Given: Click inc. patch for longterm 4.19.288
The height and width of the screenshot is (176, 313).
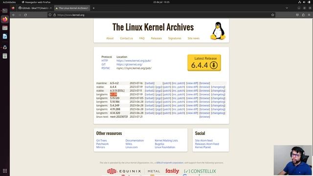Looking at the screenshot, I should (x=179, y=110).
